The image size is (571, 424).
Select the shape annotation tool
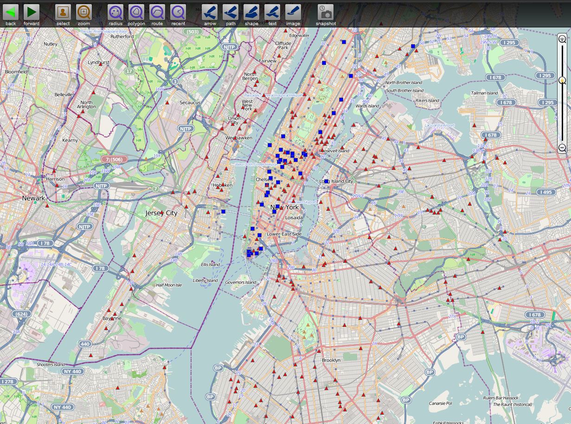pos(251,12)
